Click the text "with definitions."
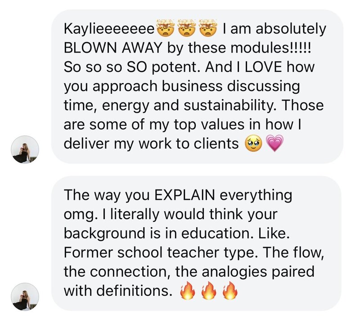 click(118, 291)
